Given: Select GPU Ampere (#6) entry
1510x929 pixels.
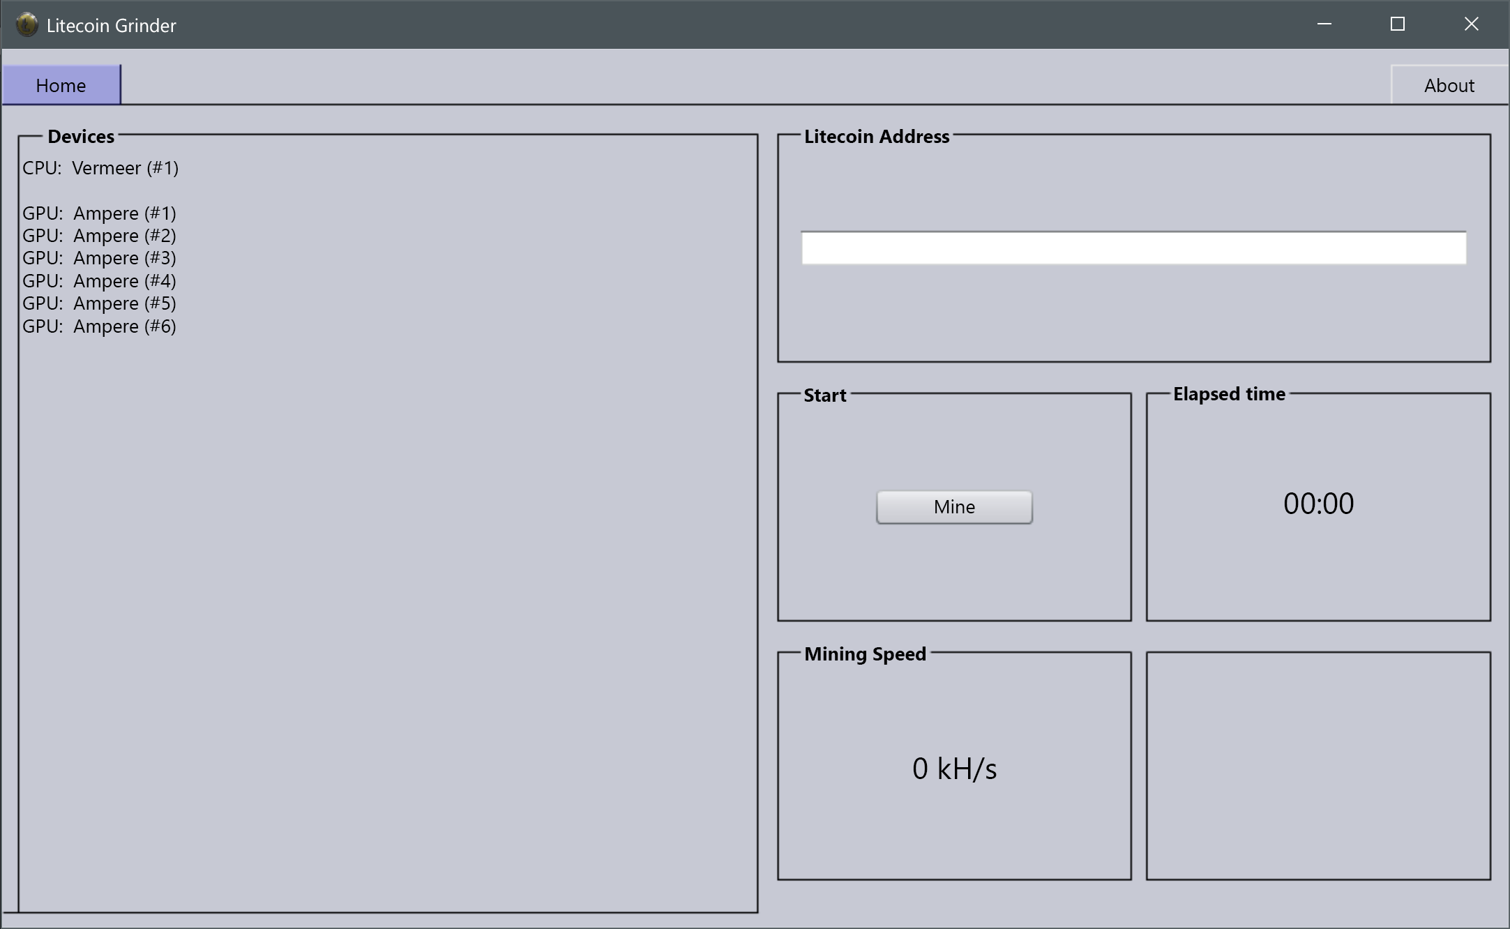Looking at the screenshot, I should (x=99, y=326).
